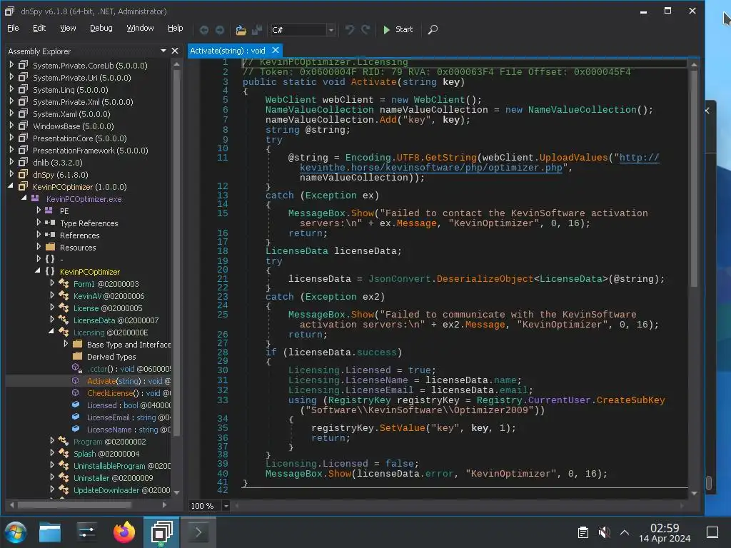Select the .cctor() static constructor
This screenshot has height=548, width=731.
pyautogui.click(x=128, y=369)
